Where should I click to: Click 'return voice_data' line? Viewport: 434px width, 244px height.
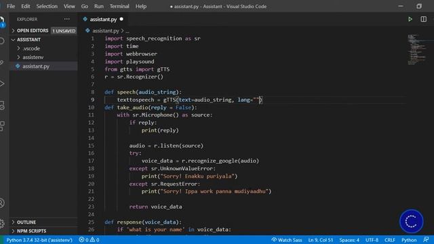point(155,207)
